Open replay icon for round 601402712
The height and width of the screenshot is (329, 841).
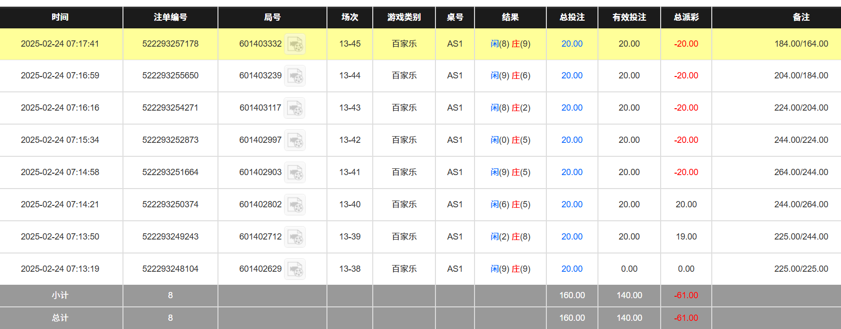[295, 237]
